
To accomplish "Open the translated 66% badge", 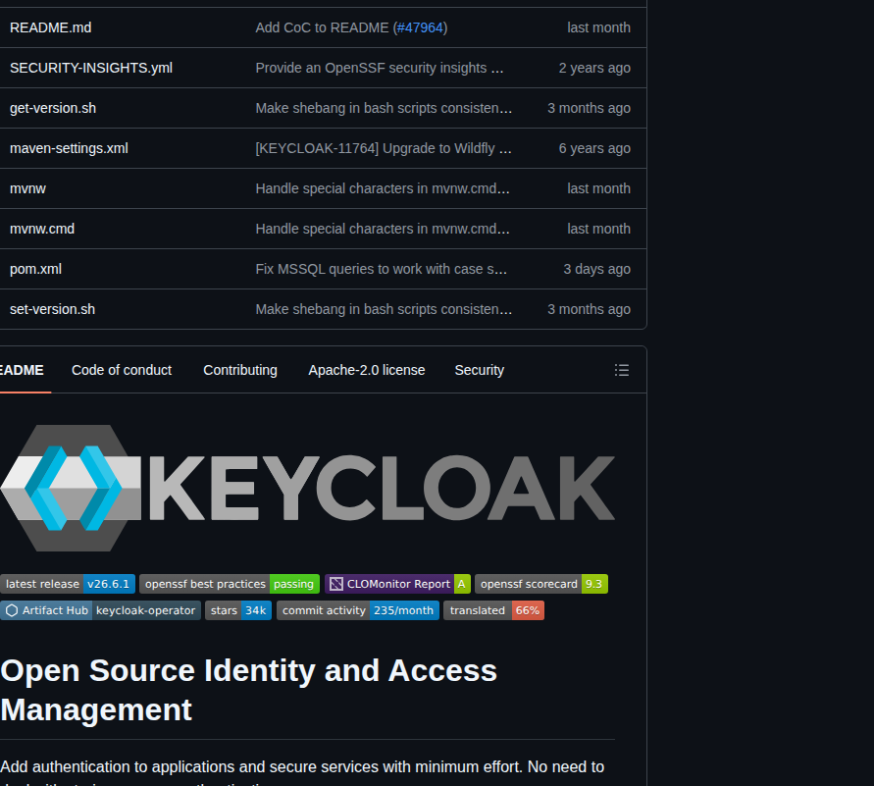I will (x=493, y=610).
